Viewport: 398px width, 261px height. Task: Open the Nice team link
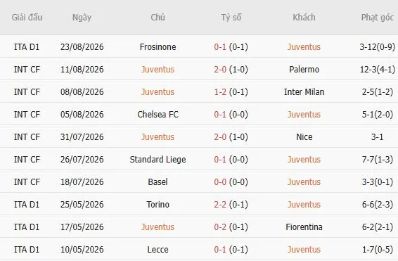click(x=304, y=137)
